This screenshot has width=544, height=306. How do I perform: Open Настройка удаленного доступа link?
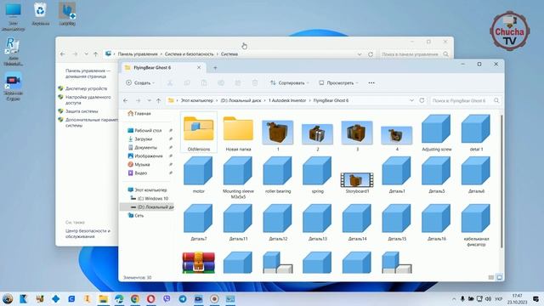(x=88, y=100)
